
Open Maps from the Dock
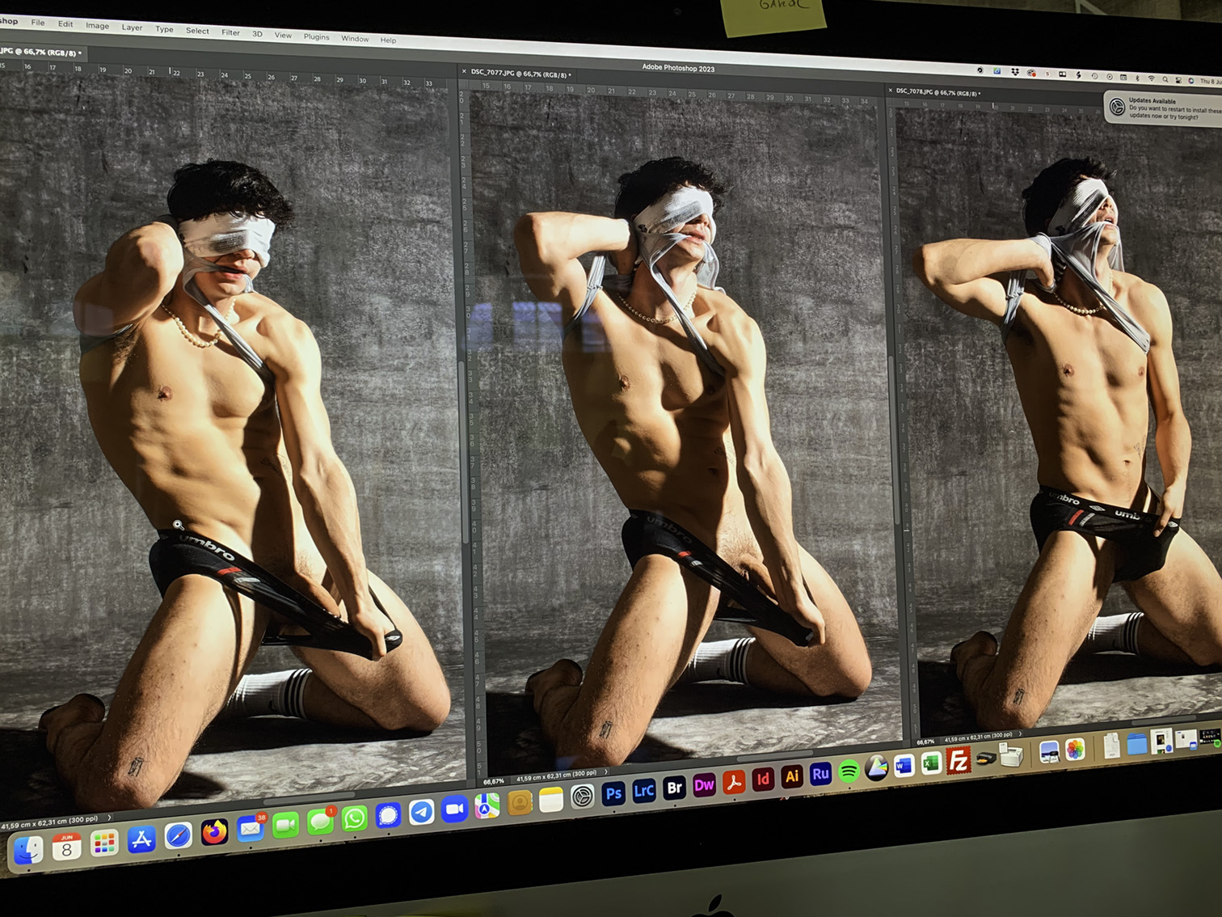tap(487, 805)
